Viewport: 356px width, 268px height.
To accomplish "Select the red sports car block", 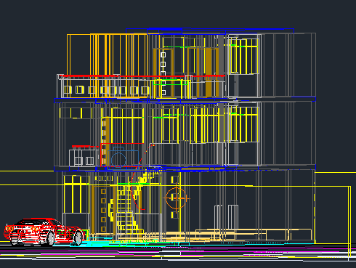I will pos(45,232).
